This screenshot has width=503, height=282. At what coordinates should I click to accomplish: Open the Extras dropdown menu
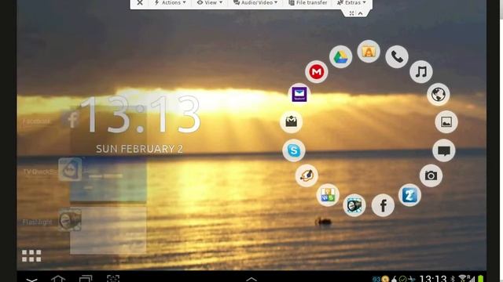(351, 2)
